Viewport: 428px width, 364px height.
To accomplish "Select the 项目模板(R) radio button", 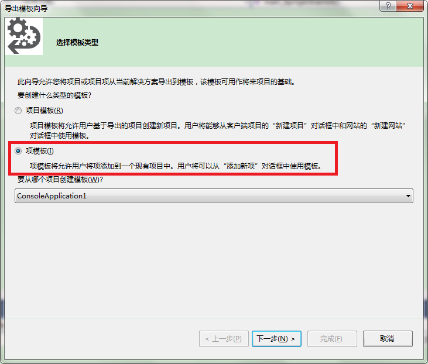I will pos(18,111).
